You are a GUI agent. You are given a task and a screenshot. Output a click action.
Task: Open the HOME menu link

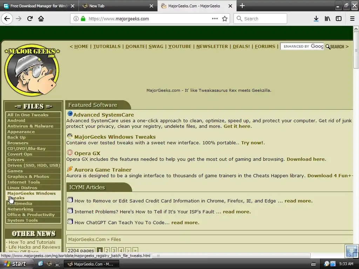pyautogui.click(x=81, y=47)
